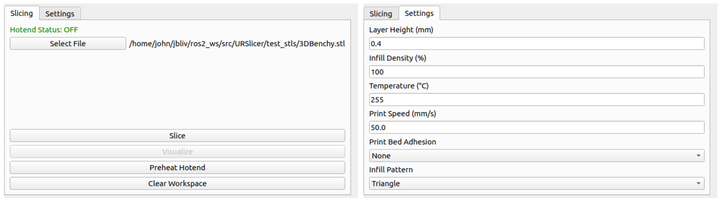718x199 pixels.
Task: Expand the Infill Pattern combo box
Action: click(537, 184)
